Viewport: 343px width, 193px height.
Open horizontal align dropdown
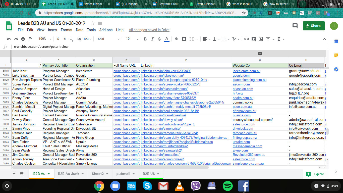tap(206, 39)
